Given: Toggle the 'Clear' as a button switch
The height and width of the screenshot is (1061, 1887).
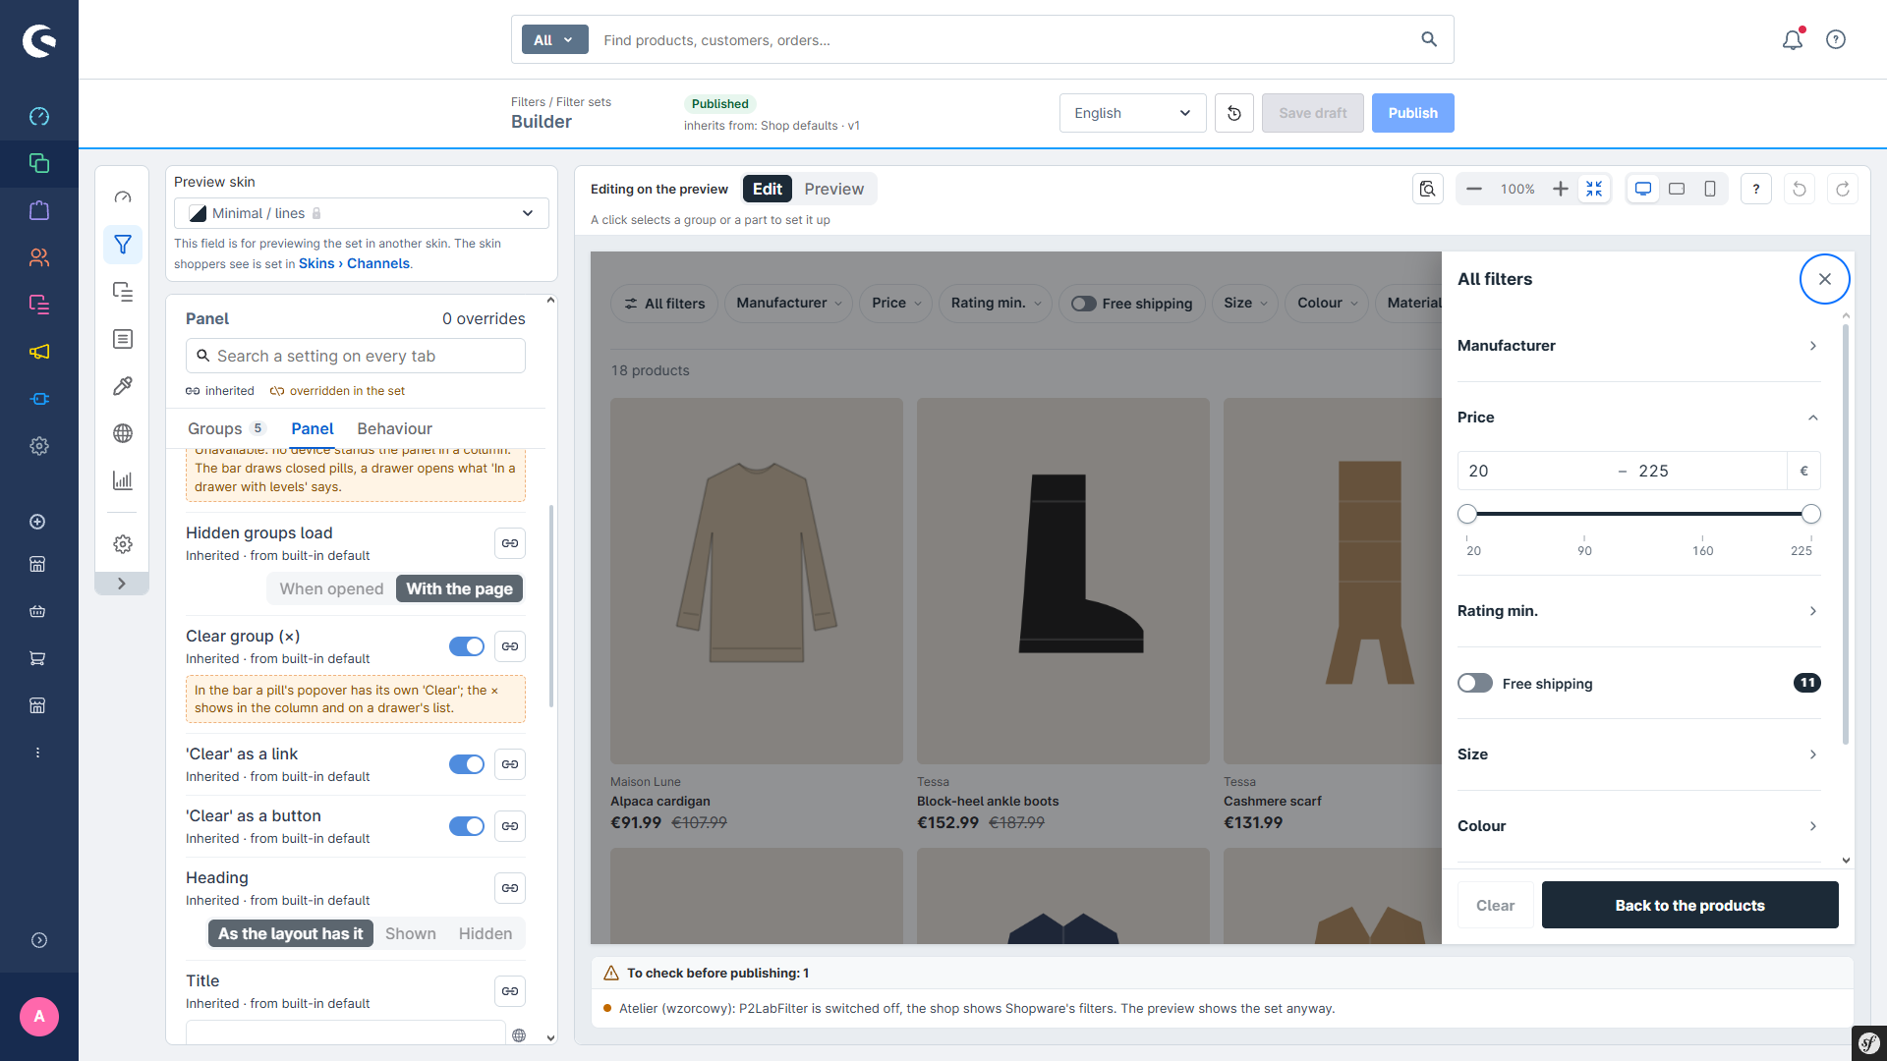Looking at the screenshot, I should pos(467,826).
